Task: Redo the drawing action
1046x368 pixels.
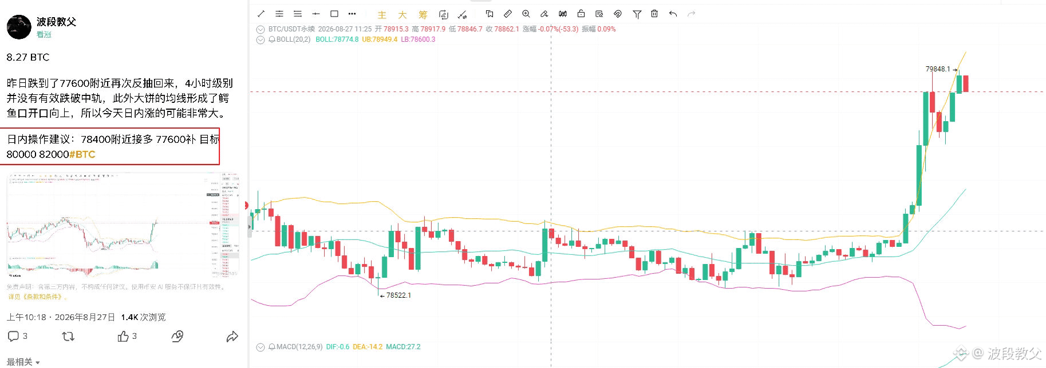Action: tap(691, 14)
